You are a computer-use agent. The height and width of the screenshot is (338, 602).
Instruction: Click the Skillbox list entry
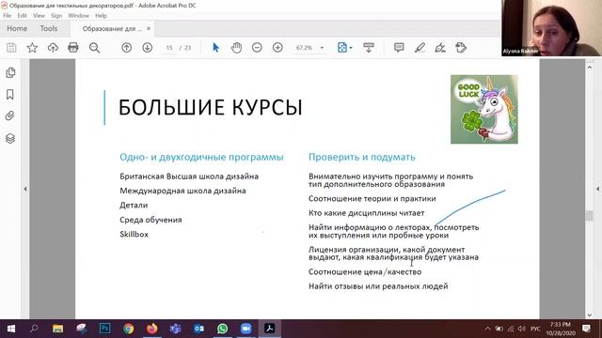[x=134, y=234]
